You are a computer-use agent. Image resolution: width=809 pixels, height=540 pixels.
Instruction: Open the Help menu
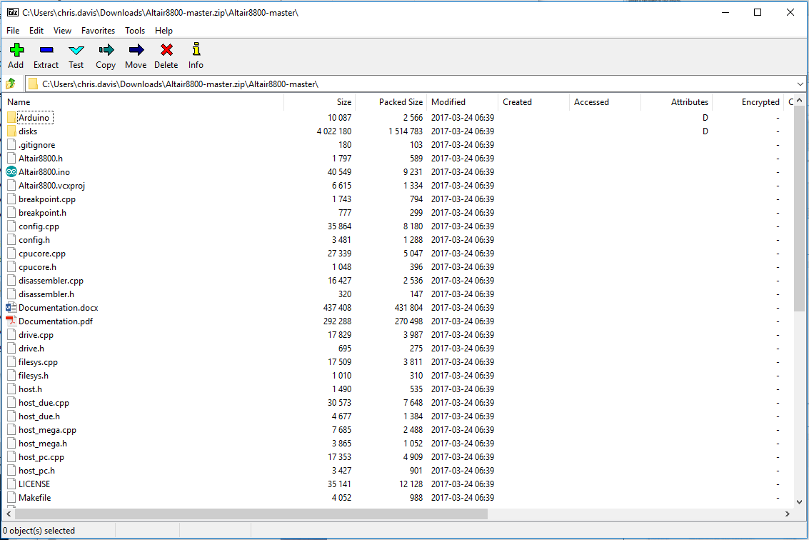[164, 31]
